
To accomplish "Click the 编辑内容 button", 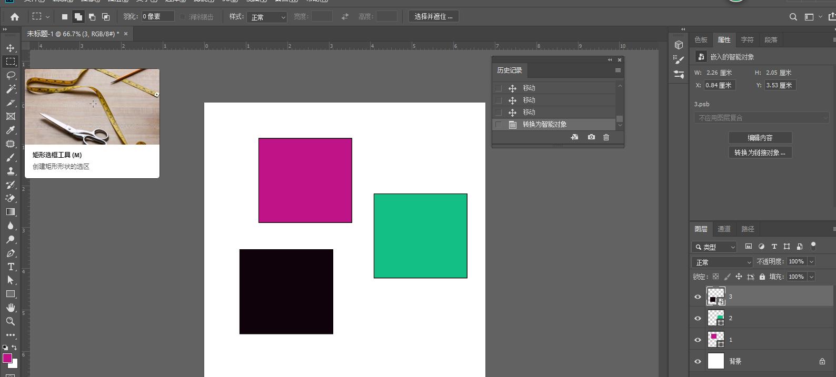I will coord(760,138).
